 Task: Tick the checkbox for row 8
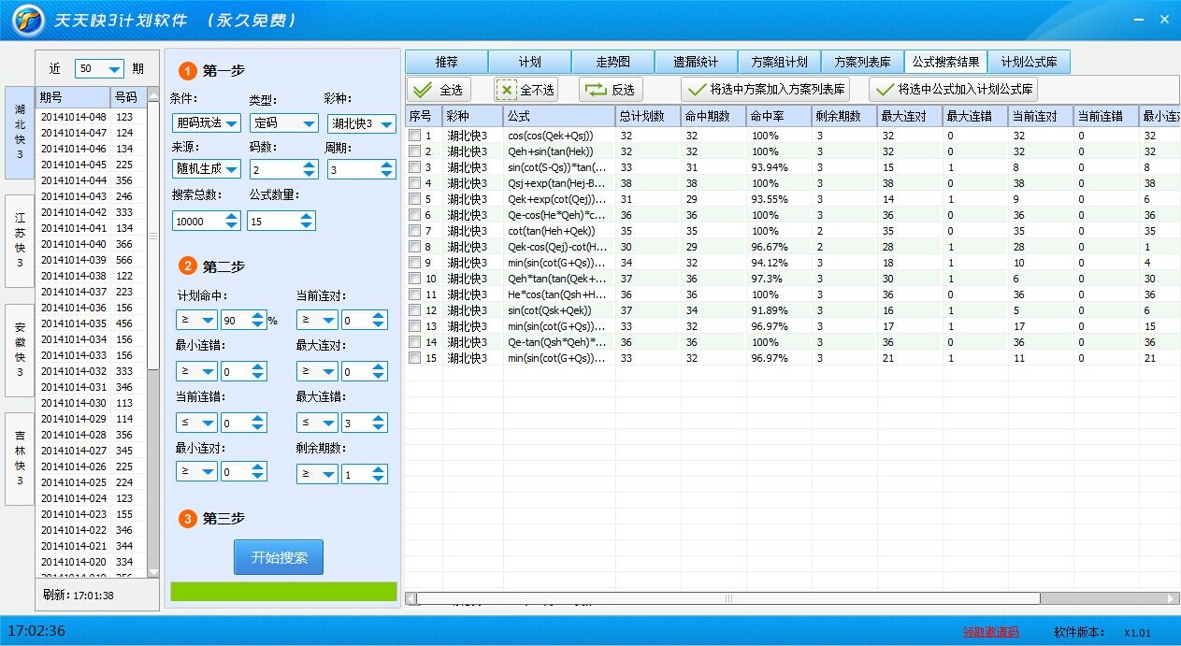click(415, 247)
